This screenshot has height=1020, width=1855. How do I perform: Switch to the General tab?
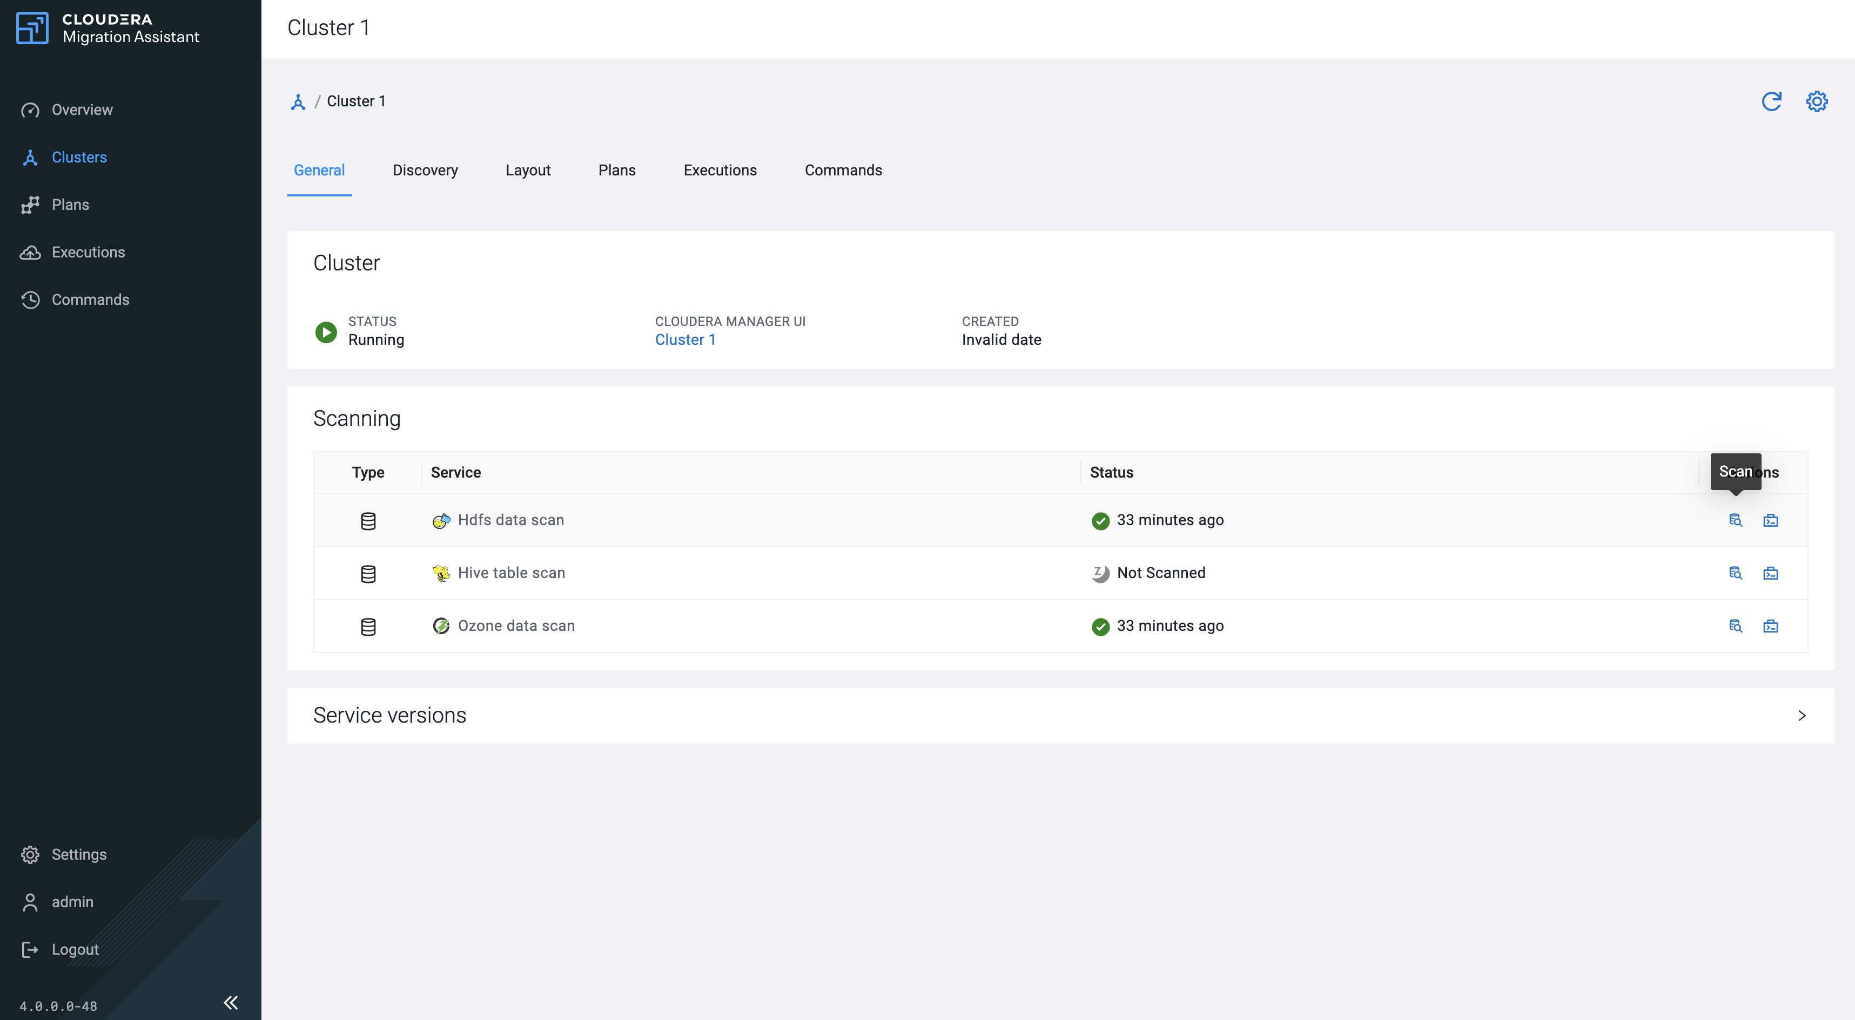point(319,171)
